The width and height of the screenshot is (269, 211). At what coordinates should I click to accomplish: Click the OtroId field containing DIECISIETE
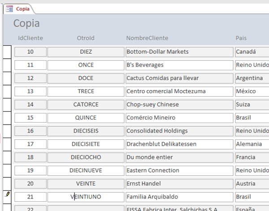pyautogui.click(x=86, y=144)
